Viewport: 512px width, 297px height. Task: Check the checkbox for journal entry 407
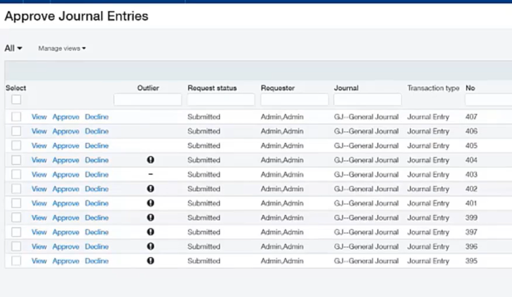[16, 117]
